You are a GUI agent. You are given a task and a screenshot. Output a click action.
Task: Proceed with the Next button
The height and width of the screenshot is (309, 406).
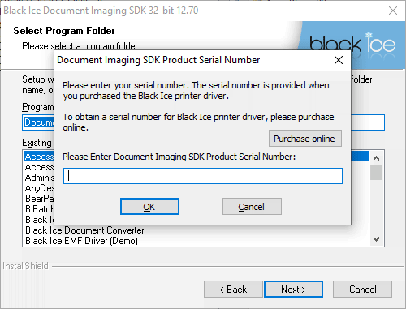[x=293, y=290]
